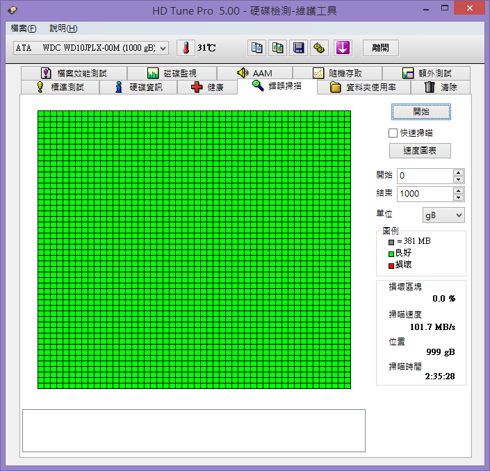This screenshot has width=490, height=471.
Task: Copy text info to clipboard icon
Action: (257, 48)
